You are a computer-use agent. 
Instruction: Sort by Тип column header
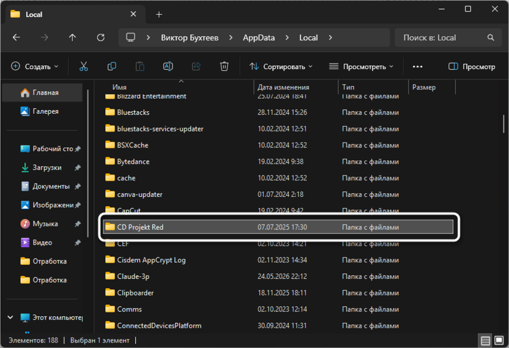(x=373, y=87)
